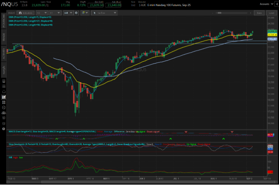The height and width of the screenshot is (185, 279).
Task: Click zoom-out minus at slider start
Action: click(x=212, y=13)
